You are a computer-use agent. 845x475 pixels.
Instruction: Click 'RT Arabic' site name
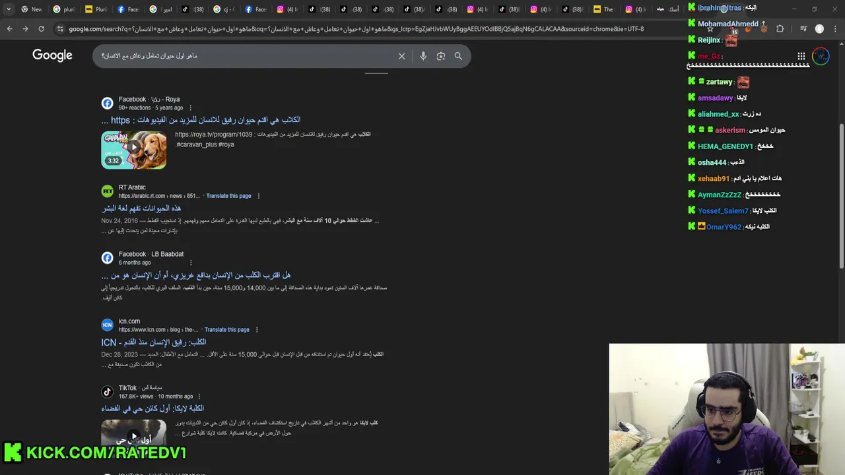point(132,187)
